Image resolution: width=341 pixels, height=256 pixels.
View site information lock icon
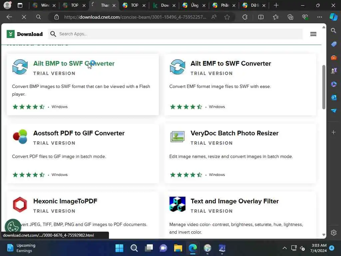pos(57,17)
